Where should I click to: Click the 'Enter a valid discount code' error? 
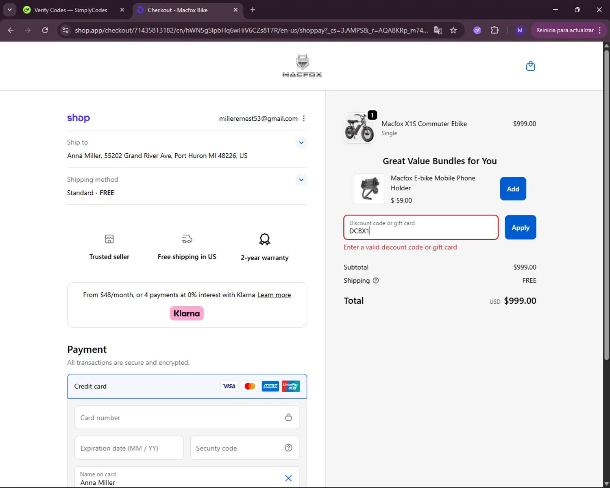coord(400,247)
